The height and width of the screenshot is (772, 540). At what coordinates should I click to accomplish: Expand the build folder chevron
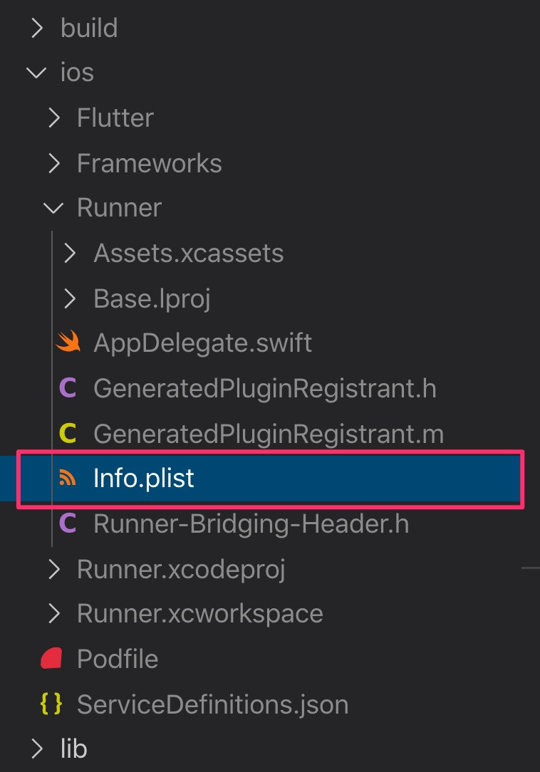tap(36, 28)
